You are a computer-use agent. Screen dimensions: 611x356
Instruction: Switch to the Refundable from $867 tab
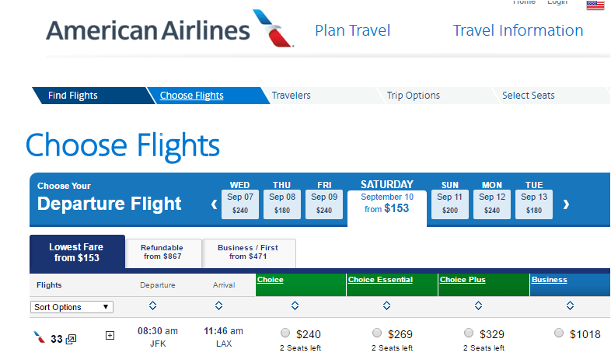pos(162,253)
